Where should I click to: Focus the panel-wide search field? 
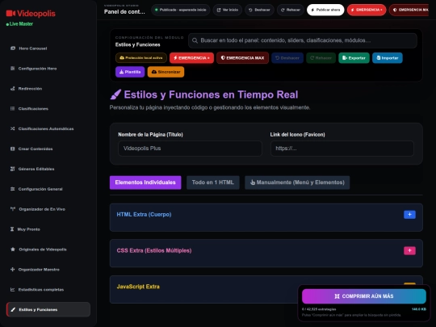coord(303,40)
